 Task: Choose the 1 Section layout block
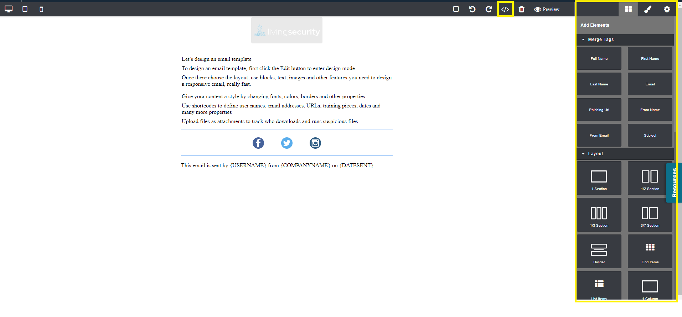tap(599, 178)
